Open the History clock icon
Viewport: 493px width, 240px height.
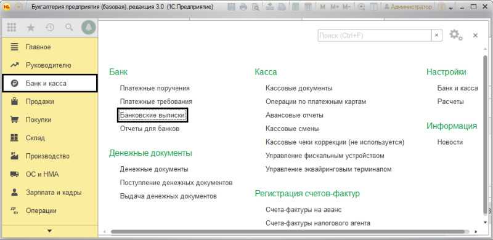(x=50, y=28)
